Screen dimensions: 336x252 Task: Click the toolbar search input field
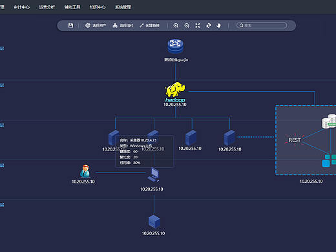coord(262,25)
